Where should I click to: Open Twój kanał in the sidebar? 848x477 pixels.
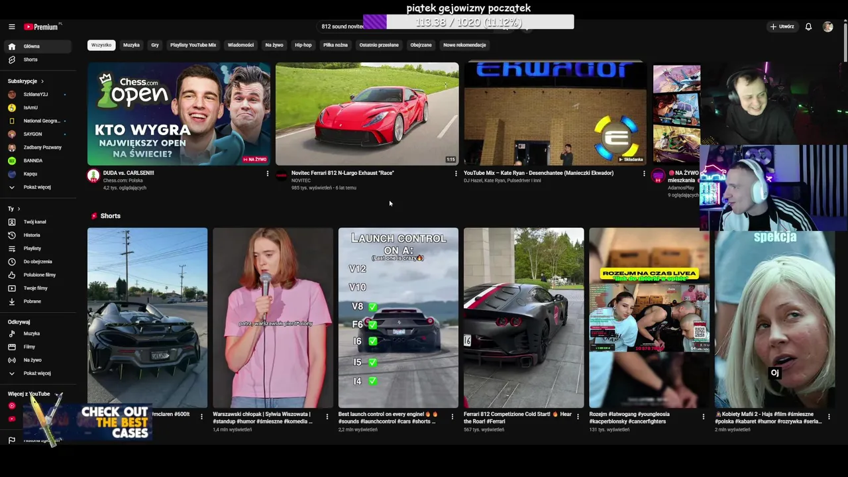pos(36,222)
